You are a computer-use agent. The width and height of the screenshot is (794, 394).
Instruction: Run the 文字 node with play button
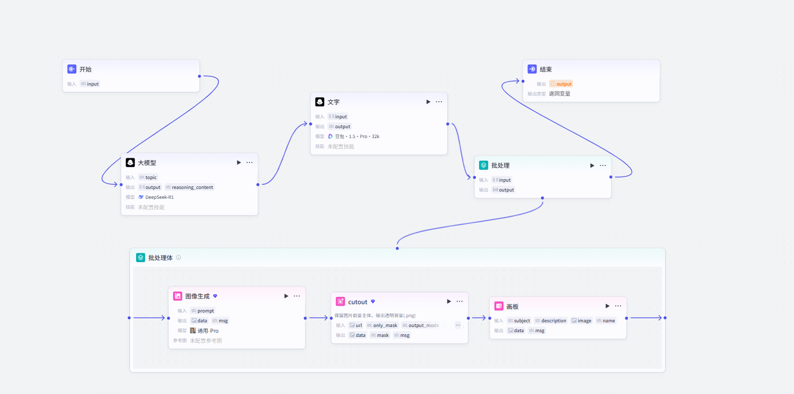point(428,102)
